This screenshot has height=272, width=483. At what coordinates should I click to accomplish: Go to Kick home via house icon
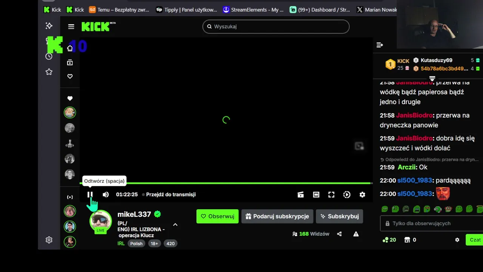coord(70,48)
